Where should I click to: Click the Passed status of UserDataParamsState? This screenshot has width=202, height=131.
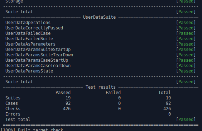click(186, 71)
